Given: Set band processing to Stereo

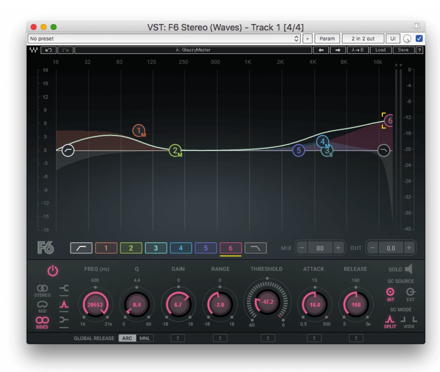Looking at the screenshot, I should 42,291.
